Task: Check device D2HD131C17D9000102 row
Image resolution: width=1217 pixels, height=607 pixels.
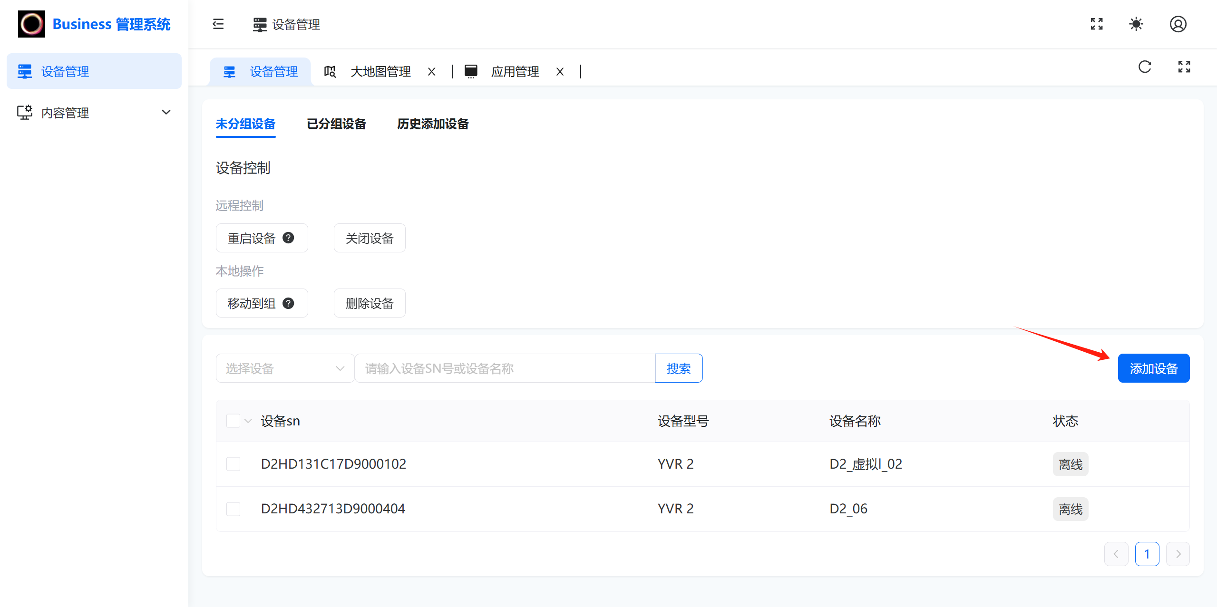Action: (x=233, y=464)
